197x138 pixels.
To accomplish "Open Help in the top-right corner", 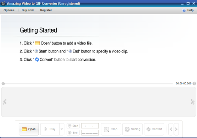I will tap(190, 10).
